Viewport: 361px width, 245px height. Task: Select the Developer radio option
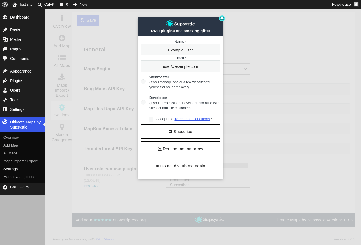(143, 102)
